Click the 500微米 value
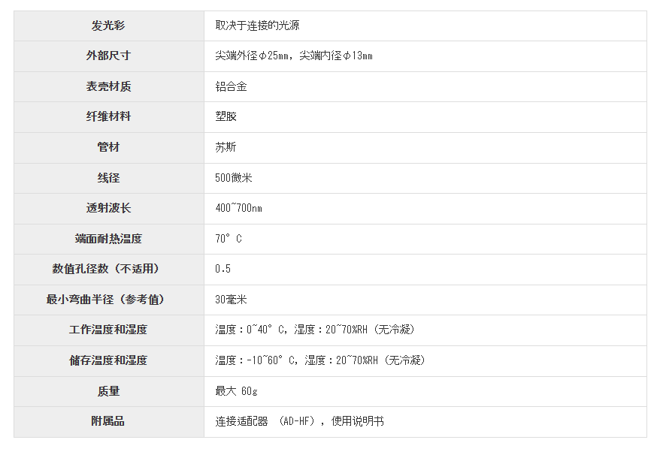 [233, 178]
